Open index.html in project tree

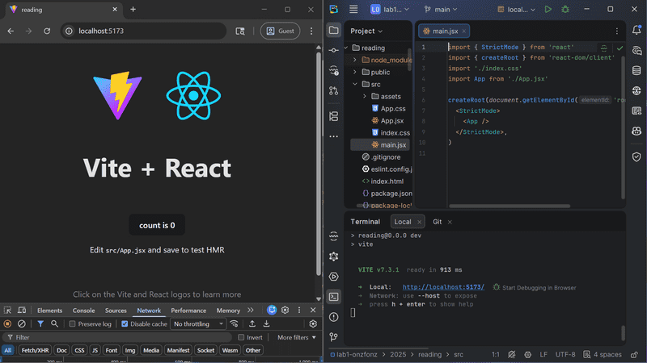pyautogui.click(x=382, y=181)
